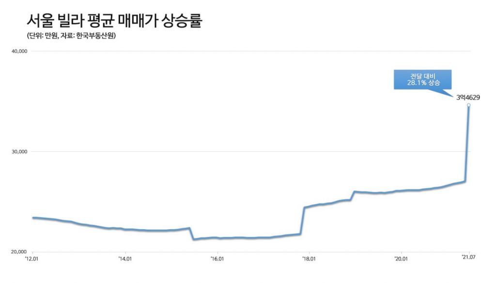The image size is (496, 283).
Task: Click the blue "전달 대비 28.1% 상승" callout box
Action: click(x=423, y=80)
